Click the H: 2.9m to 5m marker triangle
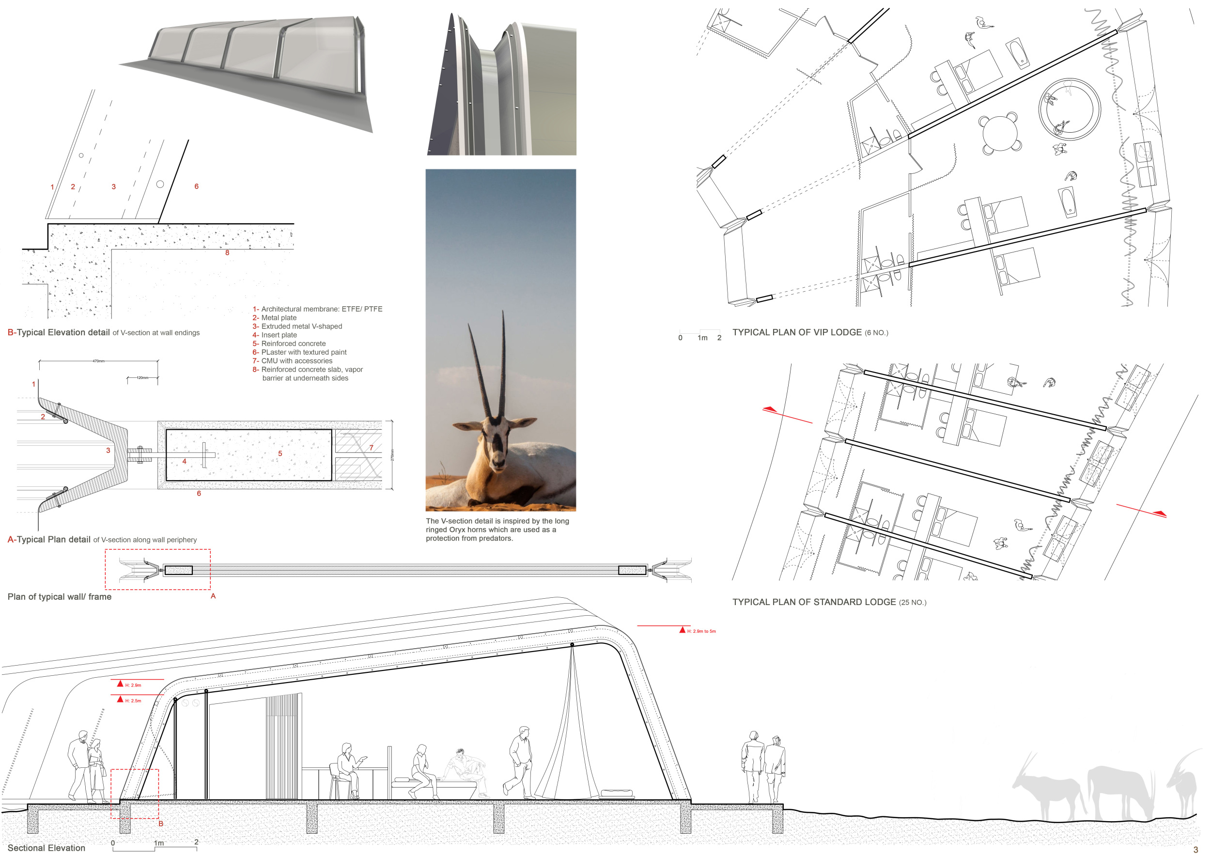The height and width of the screenshot is (856, 1211). [682, 630]
